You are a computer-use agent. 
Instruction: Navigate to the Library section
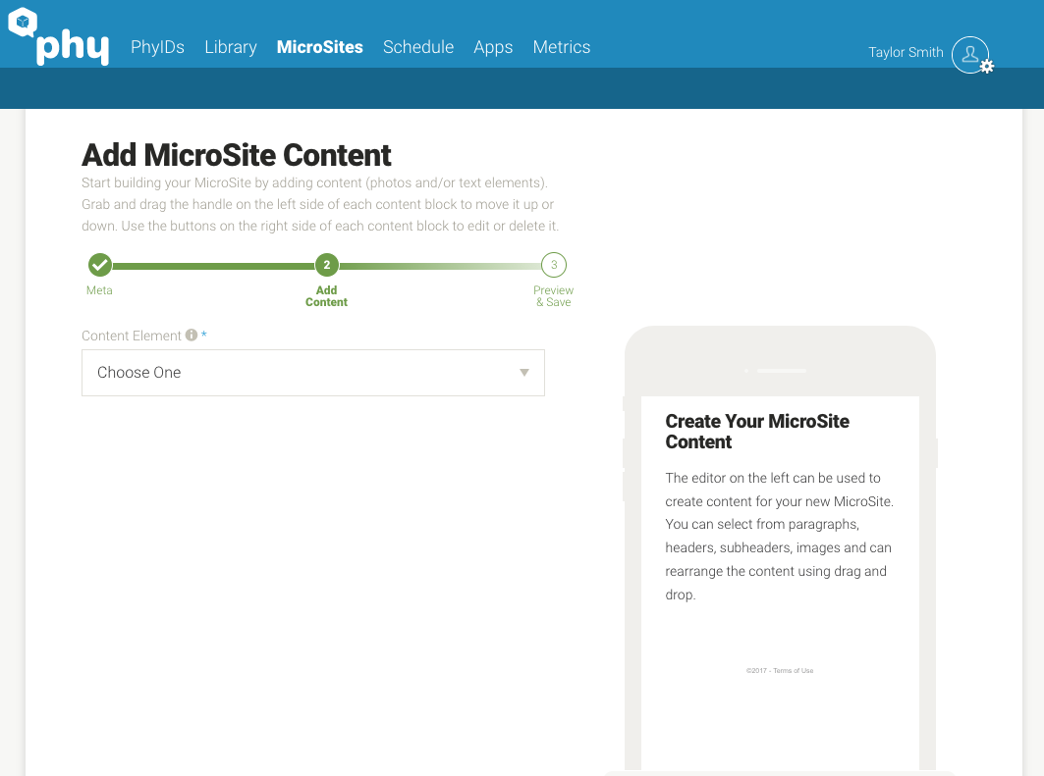pyautogui.click(x=231, y=47)
